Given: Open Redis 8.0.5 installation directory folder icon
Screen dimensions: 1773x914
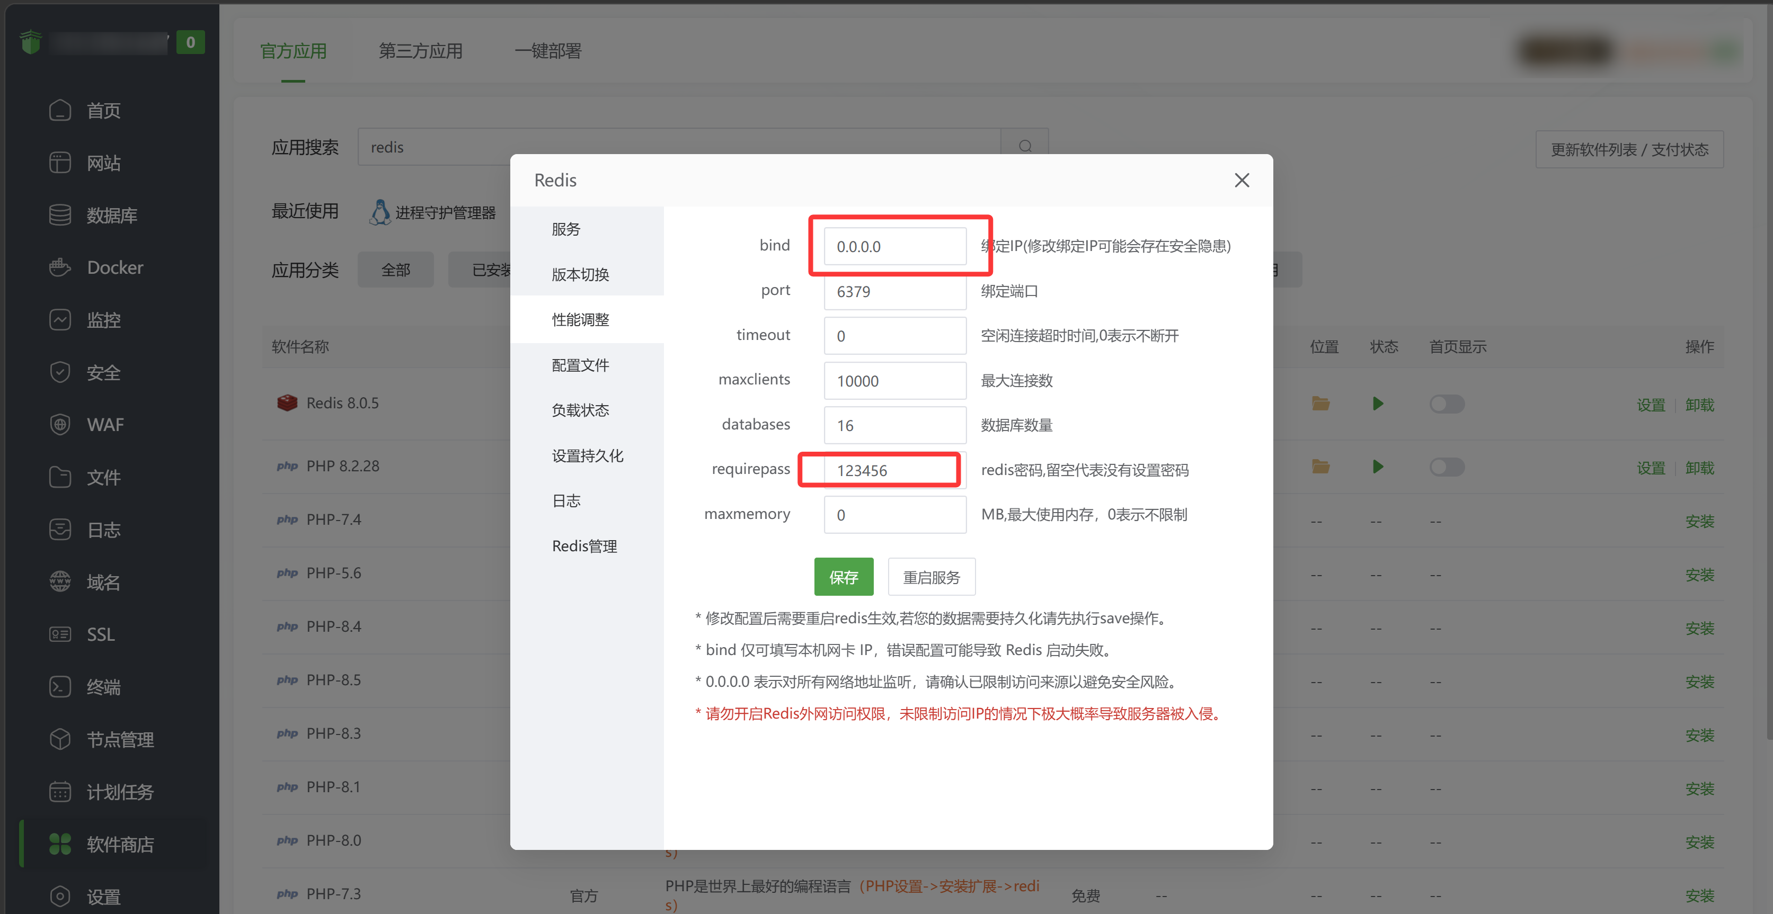Looking at the screenshot, I should (1321, 404).
